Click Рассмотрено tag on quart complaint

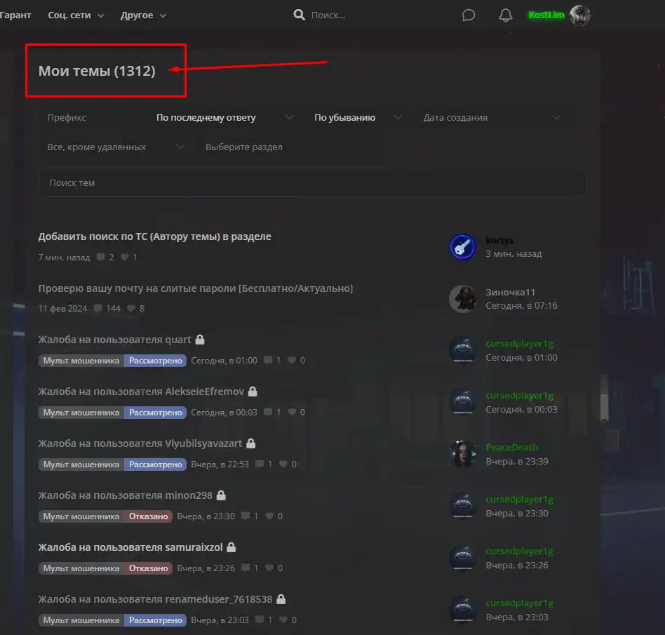tap(155, 361)
